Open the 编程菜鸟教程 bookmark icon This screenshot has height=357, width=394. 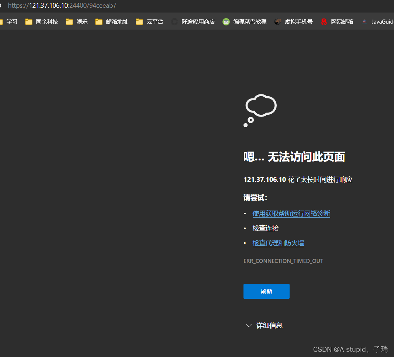(x=226, y=22)
